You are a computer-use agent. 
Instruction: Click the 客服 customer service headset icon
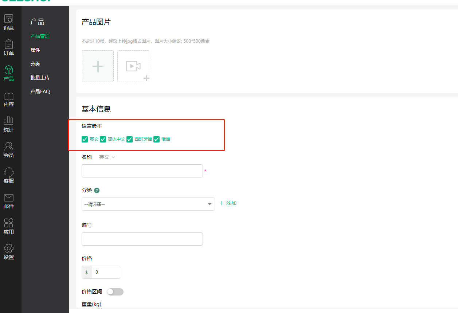click(x=9, y=172)
